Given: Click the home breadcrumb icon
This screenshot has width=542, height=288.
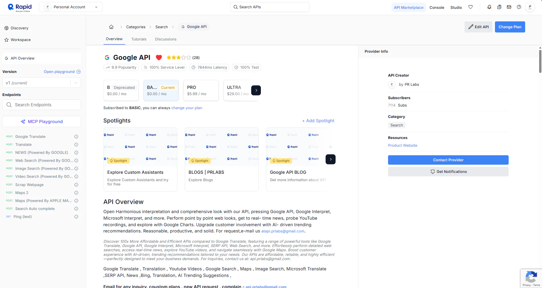Looking at the screenshot, I should pyautogui.click(x=111, y=27).
